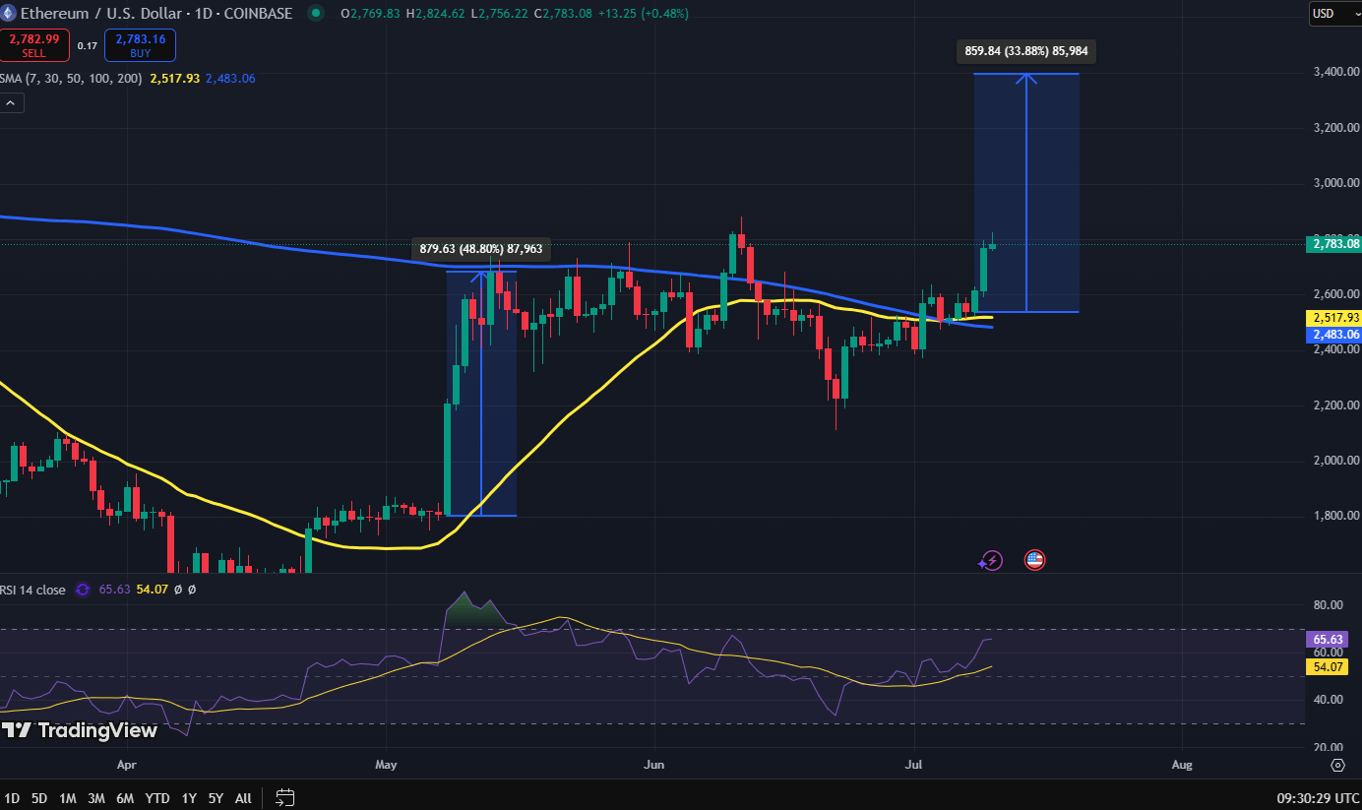
Task: Click the May label on time axis
Action: (x=386, y=764)
